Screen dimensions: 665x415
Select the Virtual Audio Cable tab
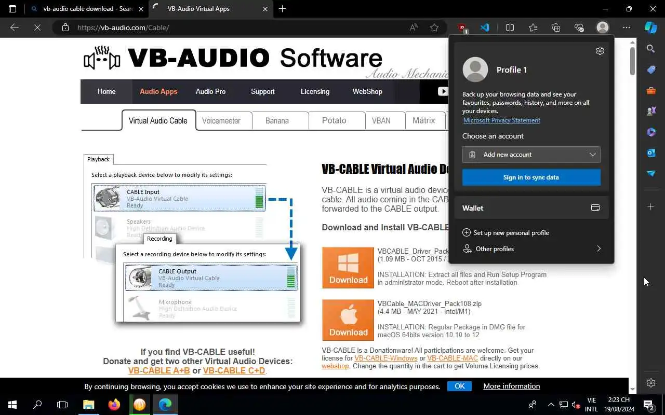pos(158,120)
